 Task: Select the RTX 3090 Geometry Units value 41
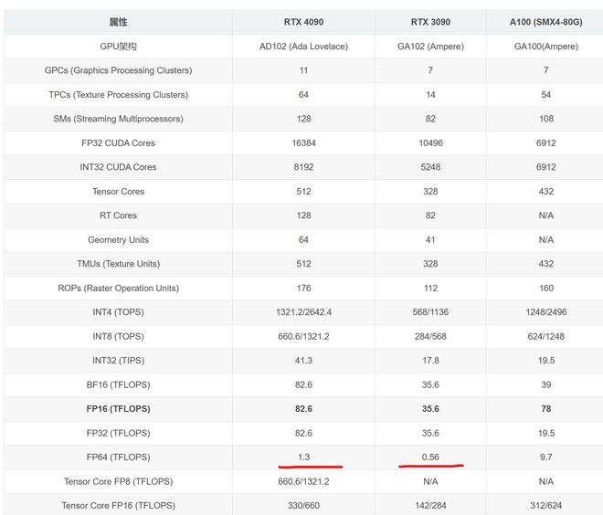coord(430,240)
